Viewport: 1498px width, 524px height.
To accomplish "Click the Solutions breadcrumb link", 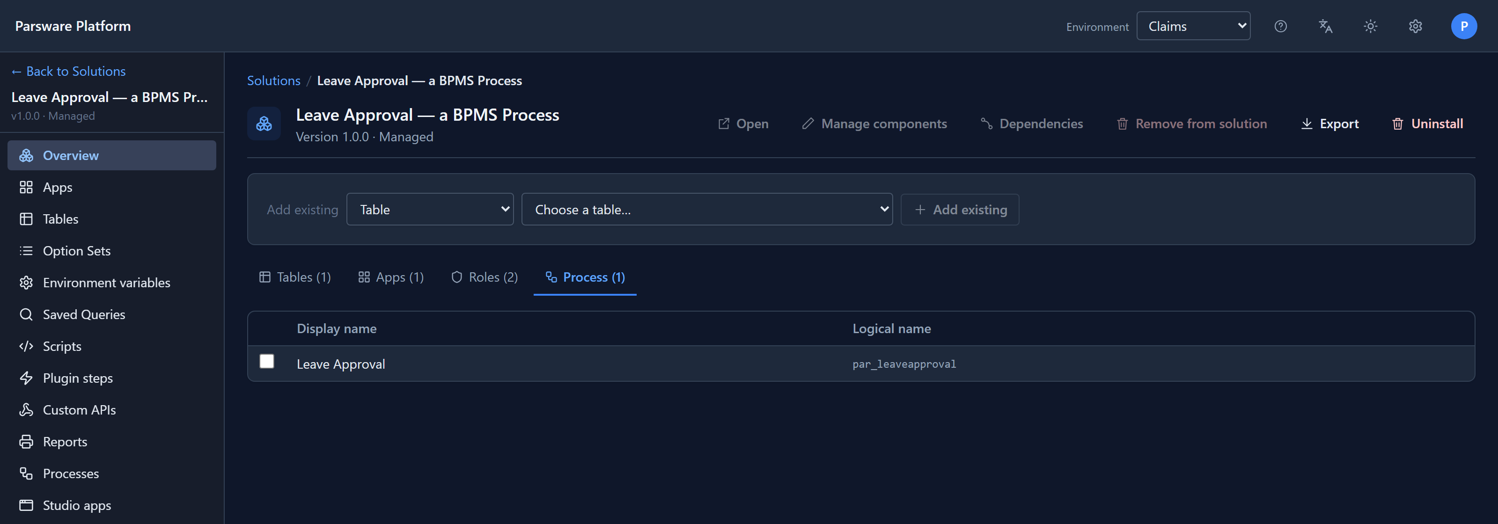I will [274, 81].
